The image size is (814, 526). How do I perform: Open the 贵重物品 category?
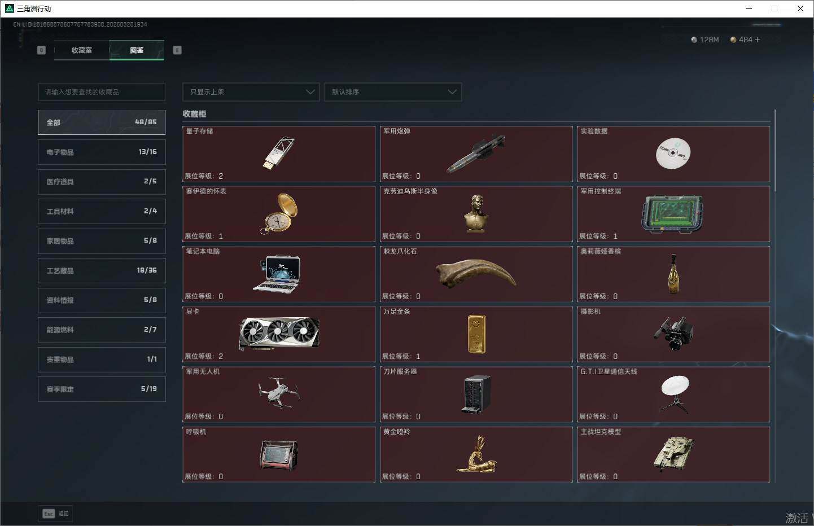[102, 360]
